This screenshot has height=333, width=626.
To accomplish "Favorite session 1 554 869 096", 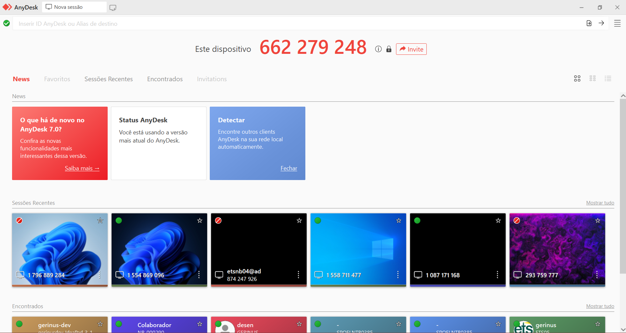I will point(200,220).
